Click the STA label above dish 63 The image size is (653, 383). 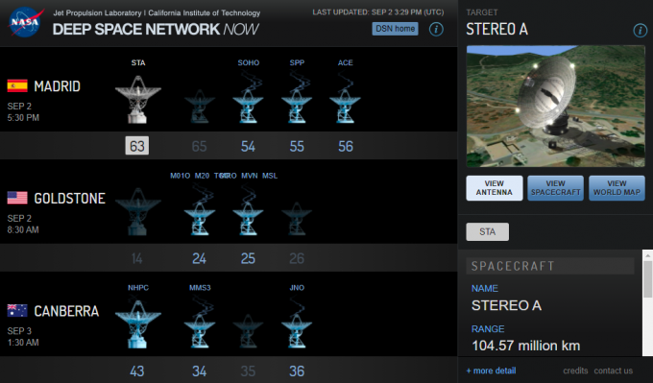tap(138, 62)
